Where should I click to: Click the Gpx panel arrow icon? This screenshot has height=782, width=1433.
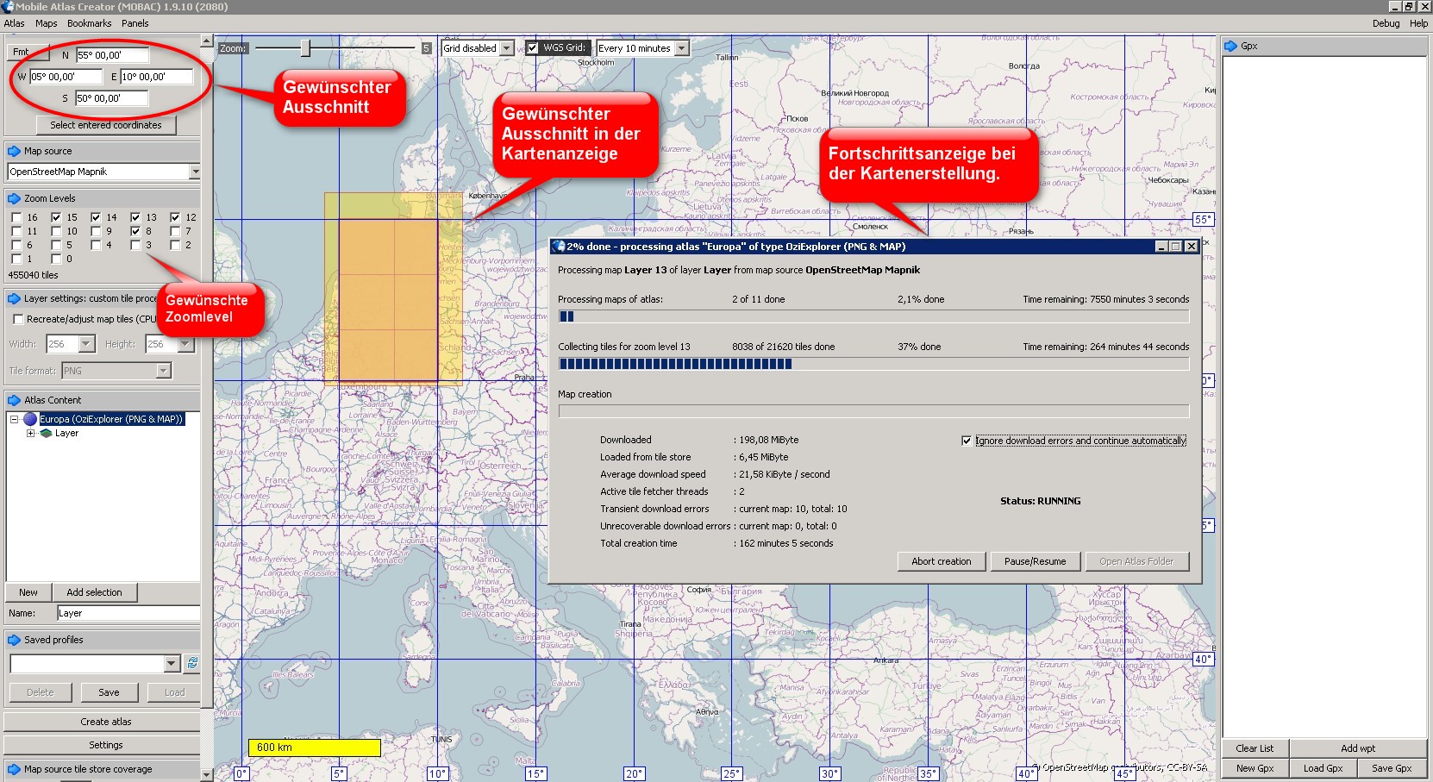click(1231, 46)
